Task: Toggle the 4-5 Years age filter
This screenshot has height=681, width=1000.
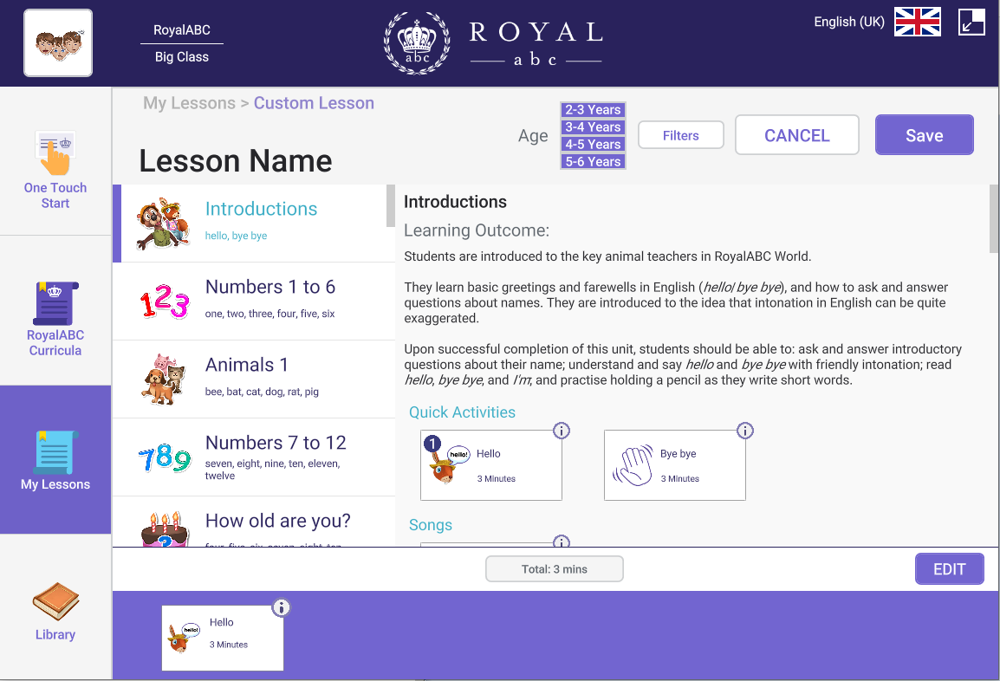Action: tap(593, 144)
